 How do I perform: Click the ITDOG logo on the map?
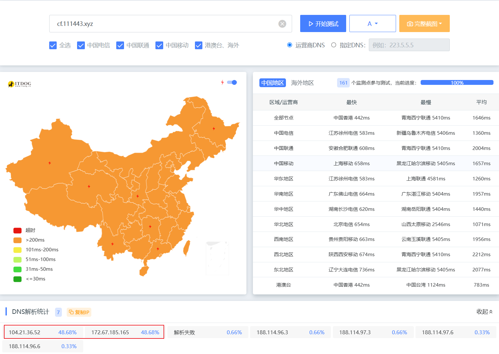coord(20,84)
